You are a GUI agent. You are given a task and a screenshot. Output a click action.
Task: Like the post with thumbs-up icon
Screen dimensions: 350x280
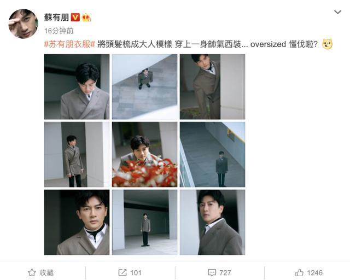point(299,272)
